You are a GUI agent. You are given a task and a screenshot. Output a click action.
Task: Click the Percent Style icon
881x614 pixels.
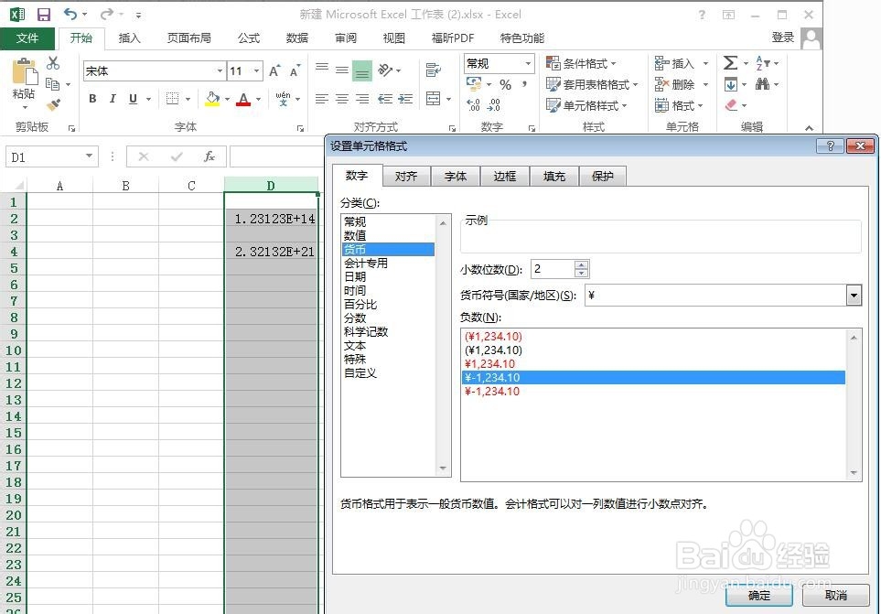506,85
